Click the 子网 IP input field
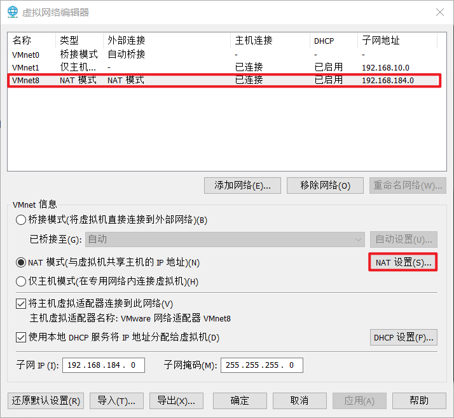This screenshot has height=418, width=454. click(104, 365)
